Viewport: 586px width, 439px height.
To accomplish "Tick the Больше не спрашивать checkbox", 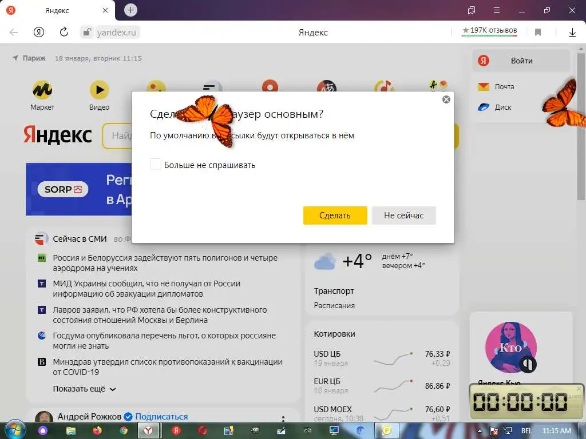I will [156, 164].
